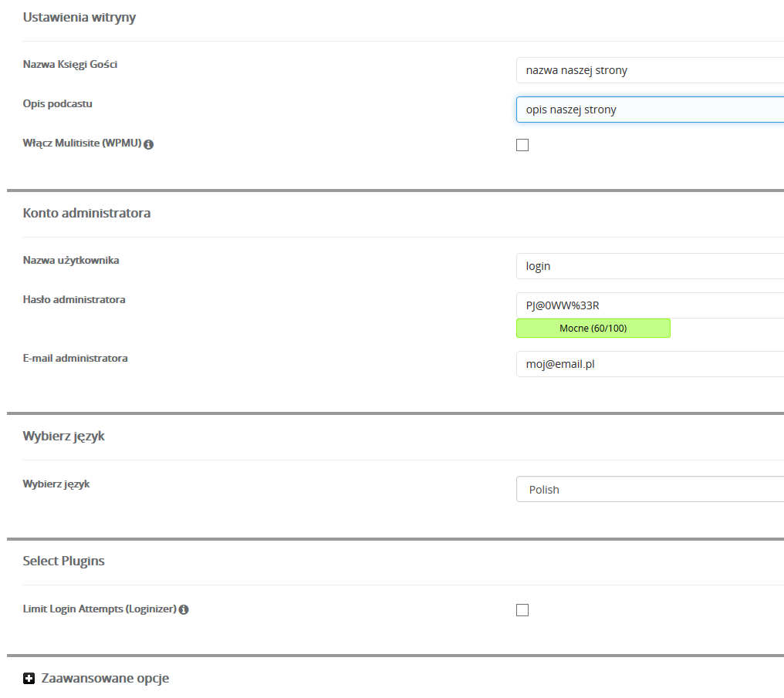784x698 pixels.
Task: Click the plus icon before Zaawansowane opcje
Action: pyautogui.click(x=29, y=679)
